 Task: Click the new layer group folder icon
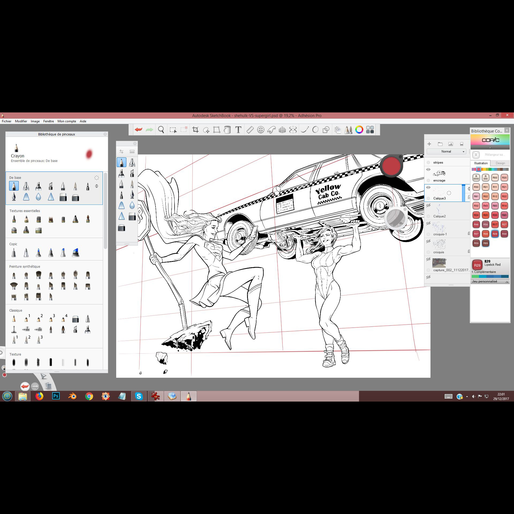(440, 144)
